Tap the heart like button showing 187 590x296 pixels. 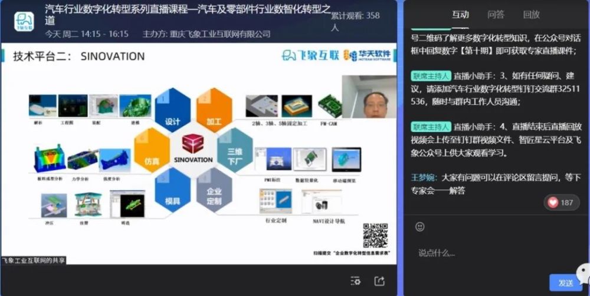(562, 202)
